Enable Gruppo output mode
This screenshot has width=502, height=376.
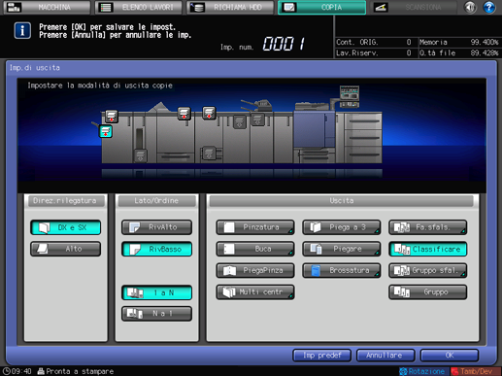click(427, 292)
